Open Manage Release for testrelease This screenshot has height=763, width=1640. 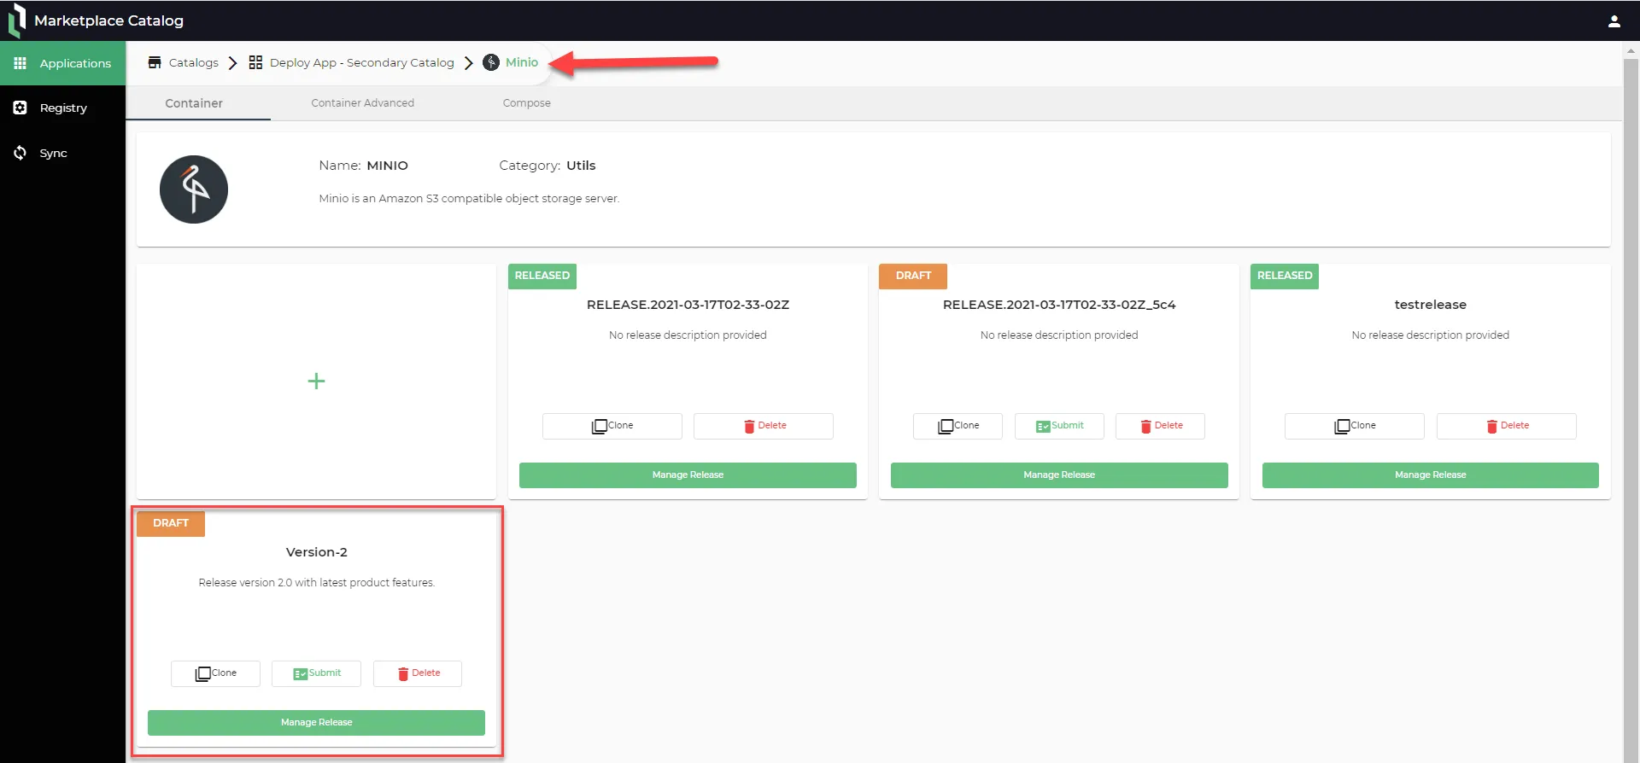click(1431, 475)
